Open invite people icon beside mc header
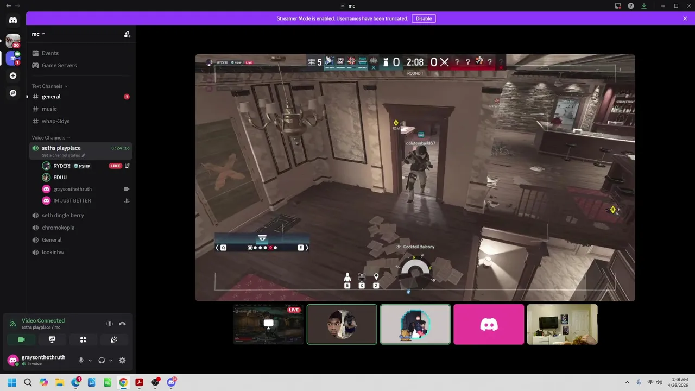Screen dimensions: 695x391 click(x=127, y=34)
